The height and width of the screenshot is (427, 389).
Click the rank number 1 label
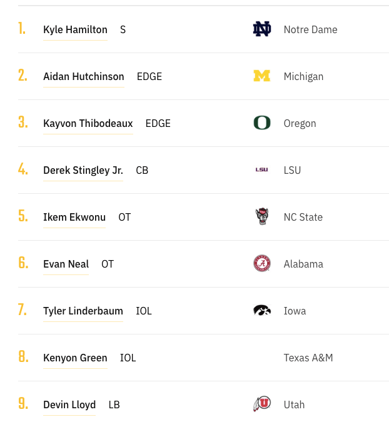pyautogui.click(x=22, y=29)
